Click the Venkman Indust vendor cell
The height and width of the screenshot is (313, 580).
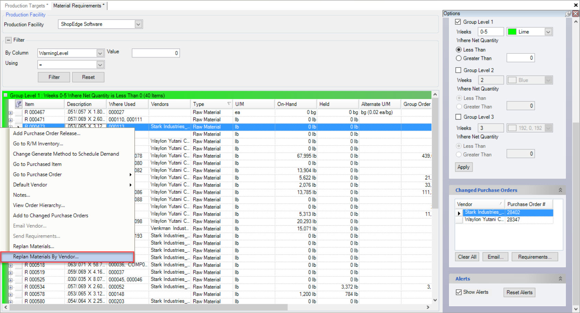[170, 228]
